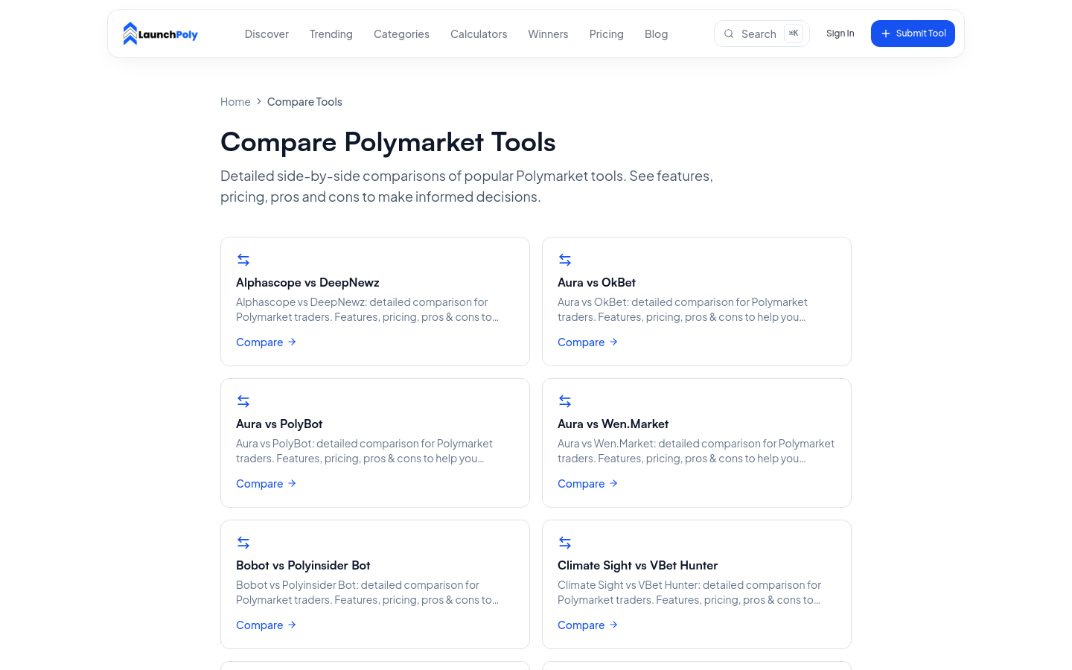Go to the Calculators nav item
Screen dimensions: 1072x670
pyautogui.click(x=479, y=34)
